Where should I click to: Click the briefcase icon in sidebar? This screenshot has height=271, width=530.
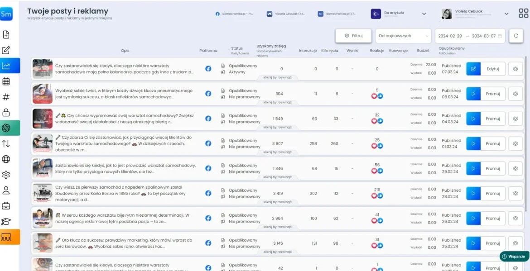[6, 206]
